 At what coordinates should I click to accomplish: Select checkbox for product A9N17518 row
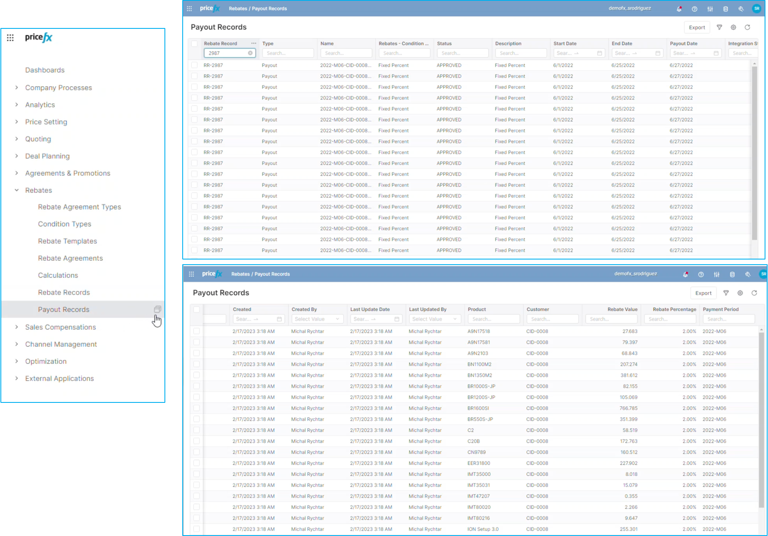[196, 331]
